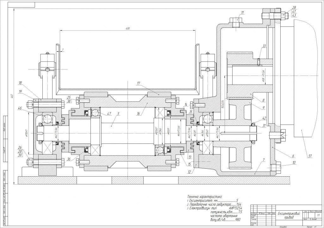
Task: Select motor callout number '51'
Action: click(x=310, y=156)
